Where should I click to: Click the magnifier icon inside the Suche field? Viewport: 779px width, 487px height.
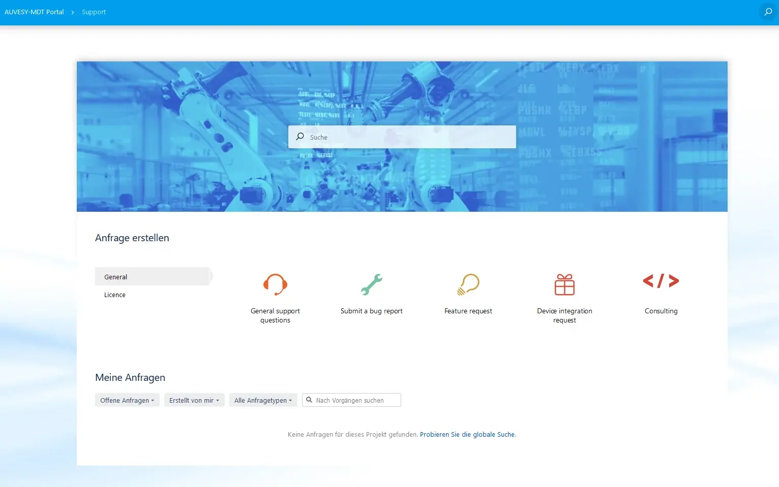[300, 137]
